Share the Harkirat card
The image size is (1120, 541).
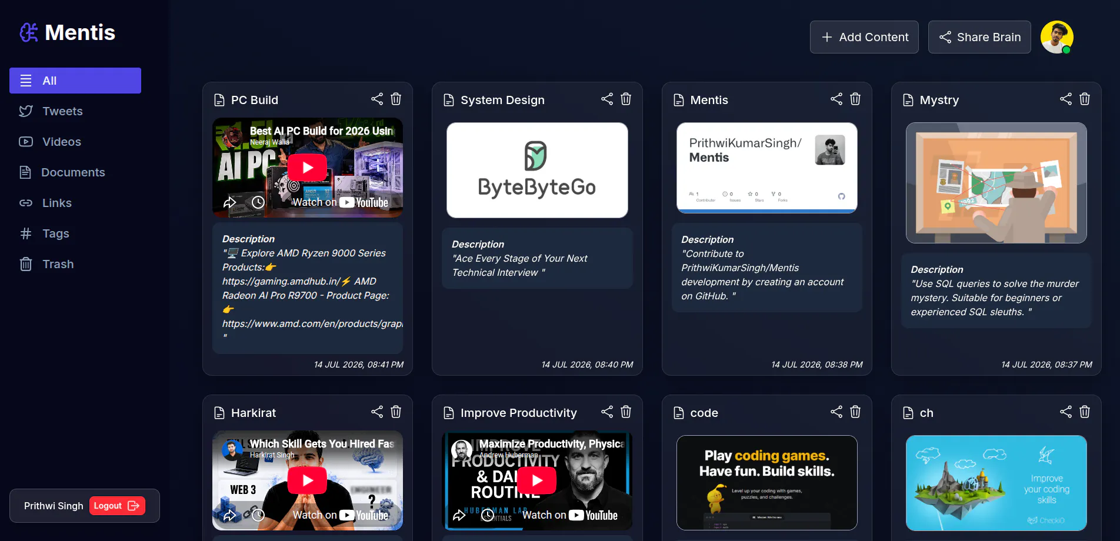(377, 412)
